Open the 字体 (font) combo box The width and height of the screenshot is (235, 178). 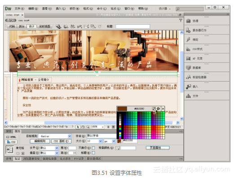coord(102,136)
